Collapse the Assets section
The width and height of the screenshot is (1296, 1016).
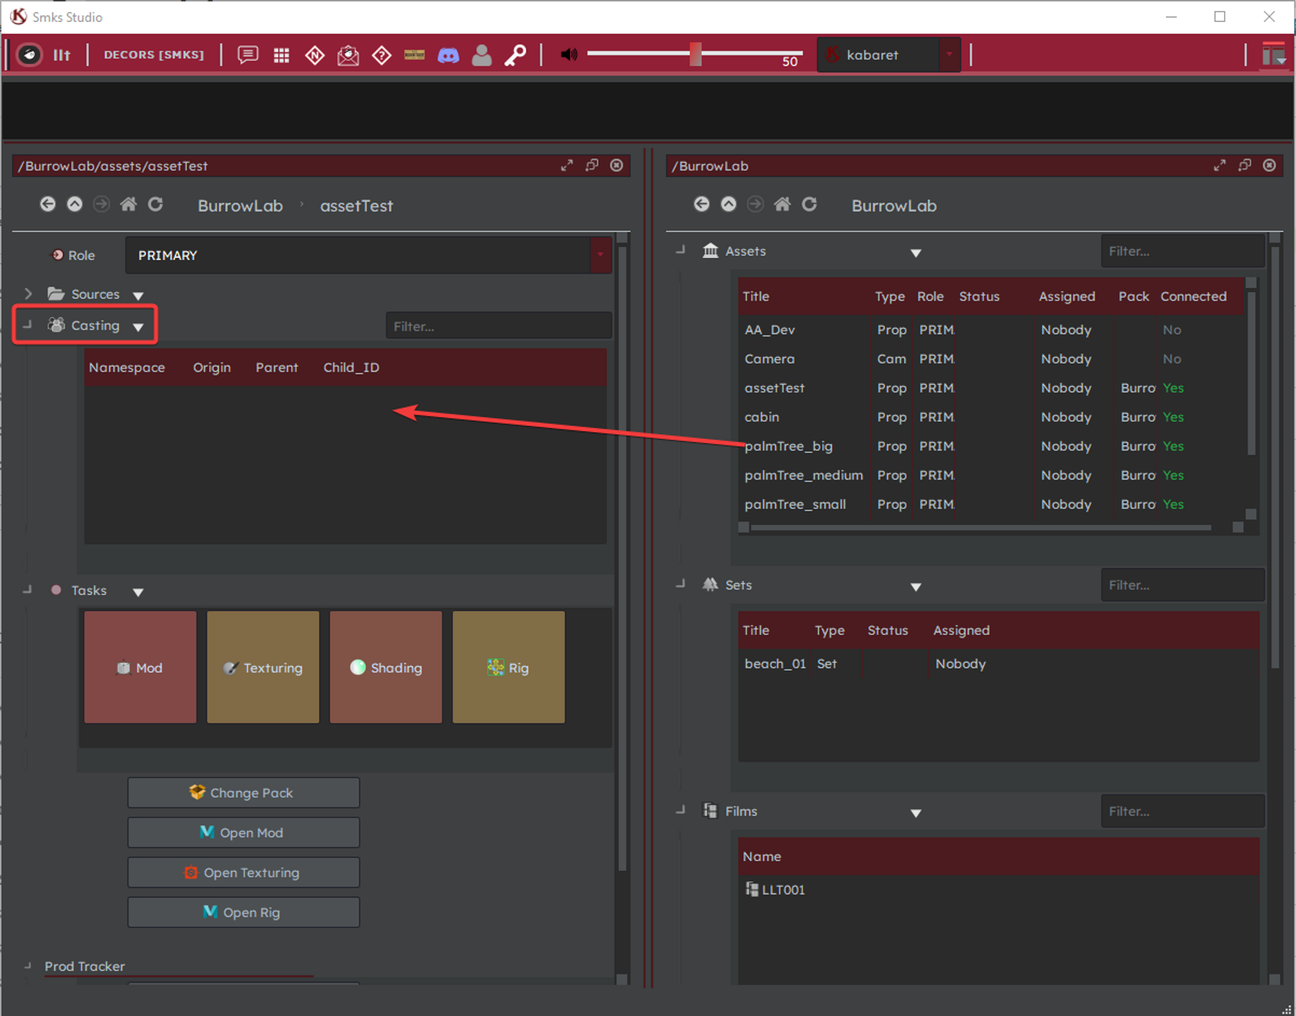[680, 249]
